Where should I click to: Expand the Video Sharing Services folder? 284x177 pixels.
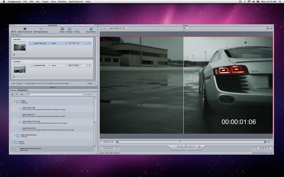[14, 135]
